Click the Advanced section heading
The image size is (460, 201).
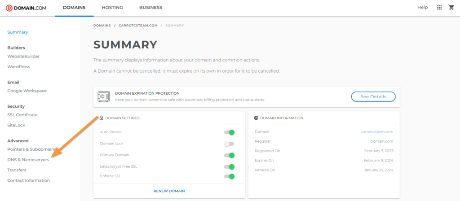click(18, 141)
